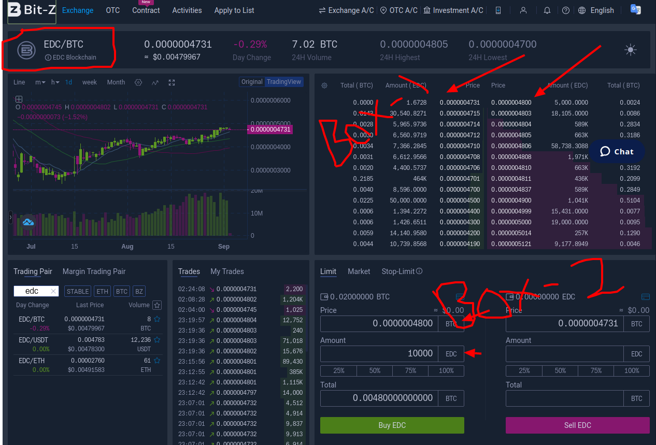
Task: Open EDC Blockchain info link
Action: (x=70, y=58)
